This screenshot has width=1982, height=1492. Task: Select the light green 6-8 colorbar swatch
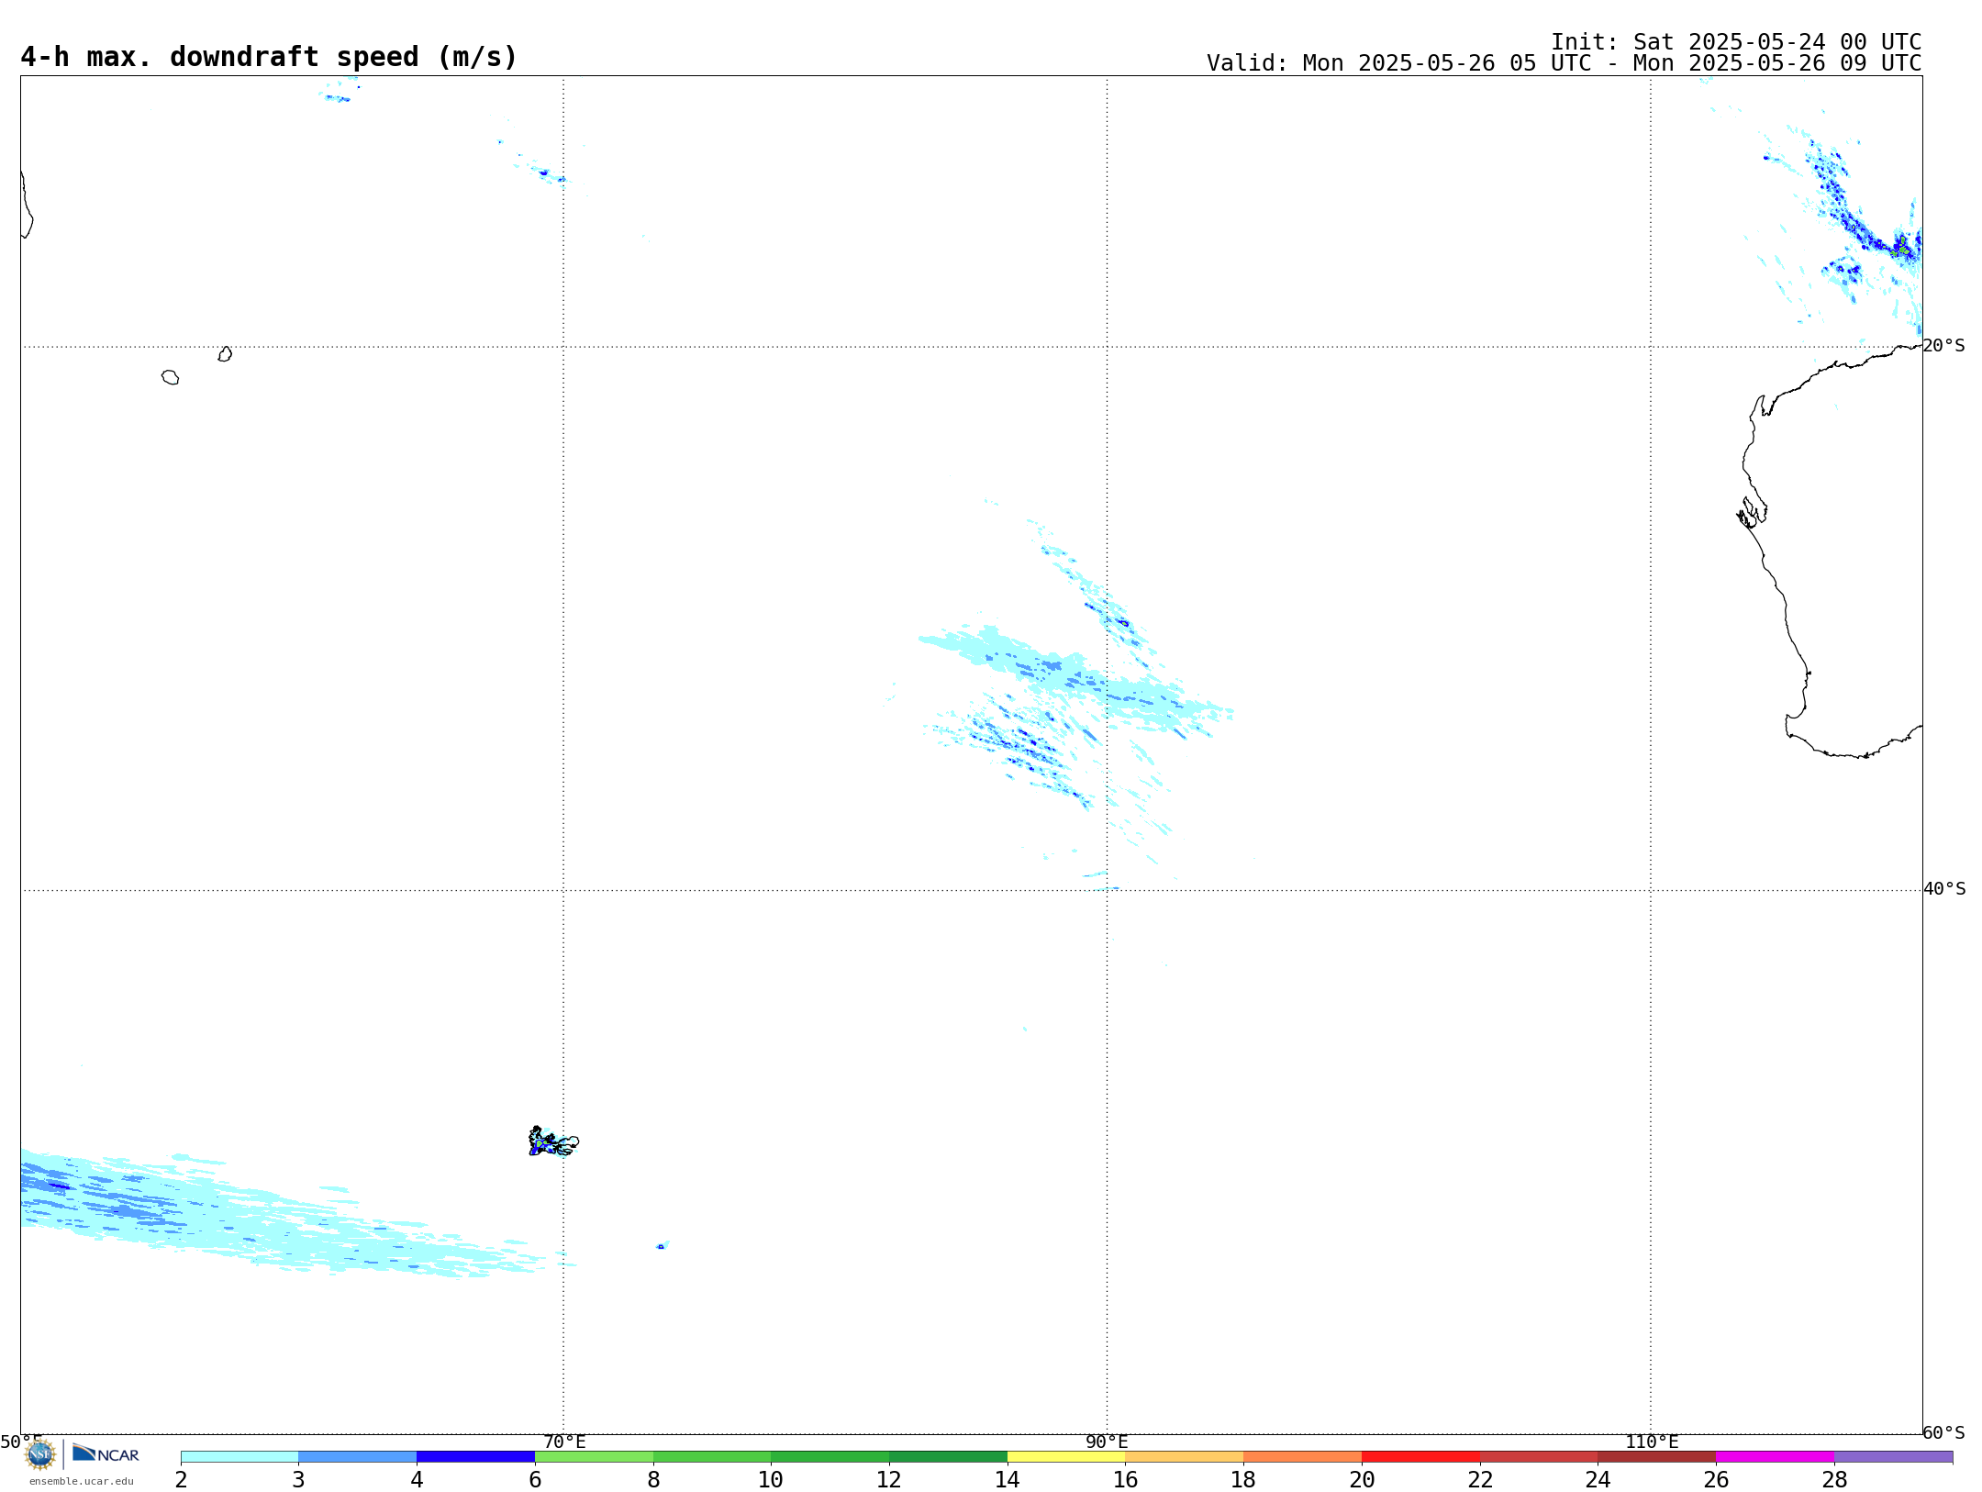594,1457
